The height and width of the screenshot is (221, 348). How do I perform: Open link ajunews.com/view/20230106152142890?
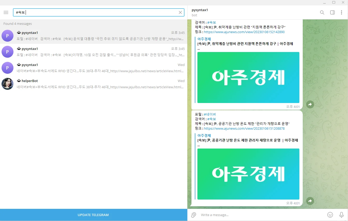244,32
